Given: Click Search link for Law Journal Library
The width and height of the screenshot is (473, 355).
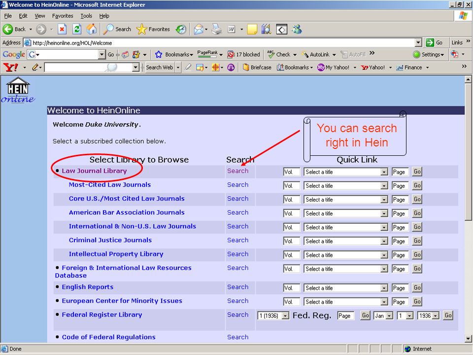Looking at the screenshot, I should [237, 171].
